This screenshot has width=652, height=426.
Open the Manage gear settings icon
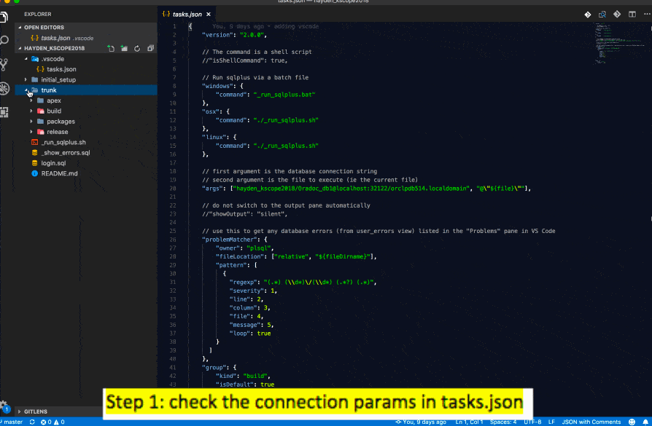4,406
